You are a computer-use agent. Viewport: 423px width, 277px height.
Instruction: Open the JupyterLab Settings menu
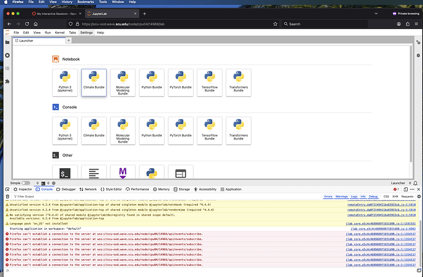tap(86, 33)
